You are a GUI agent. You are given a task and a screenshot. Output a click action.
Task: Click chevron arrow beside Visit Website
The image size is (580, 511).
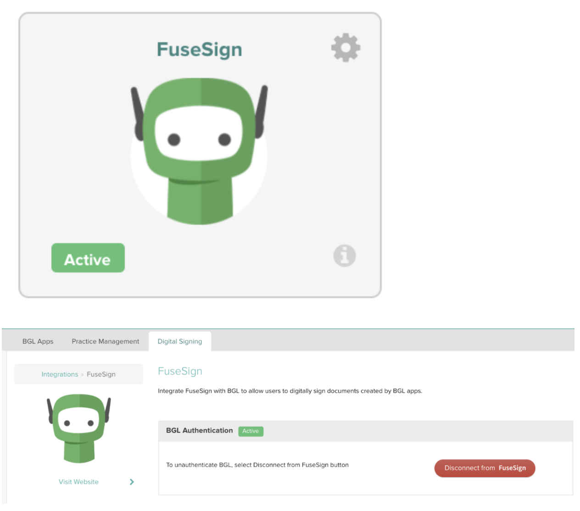(132, 482)
